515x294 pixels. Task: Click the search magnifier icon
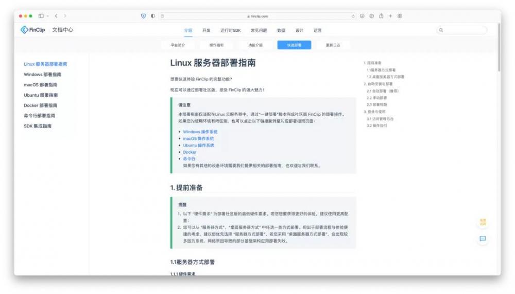(x=441, y=30)
